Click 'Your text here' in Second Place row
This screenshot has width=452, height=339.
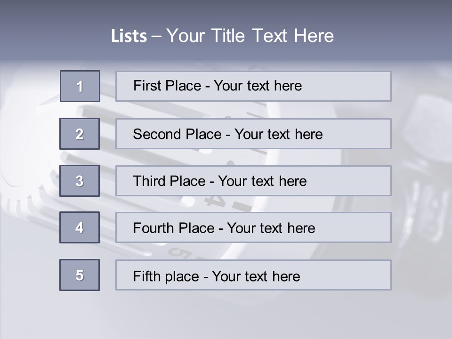click(x=278, y=134)
